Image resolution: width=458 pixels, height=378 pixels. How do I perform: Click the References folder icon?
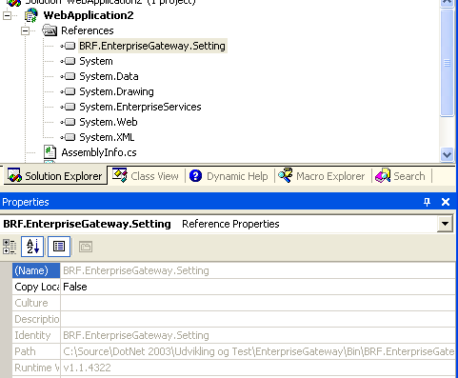click(x=50, y=30)
